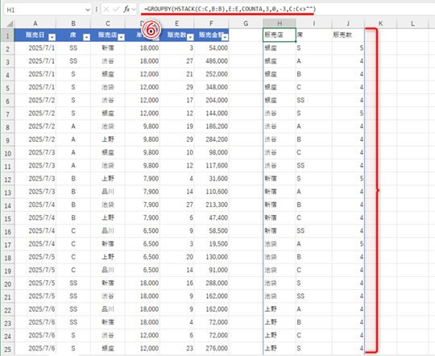Screen dimensions: 435x356
Task: Select row 1 header
Action: point(8,35)
